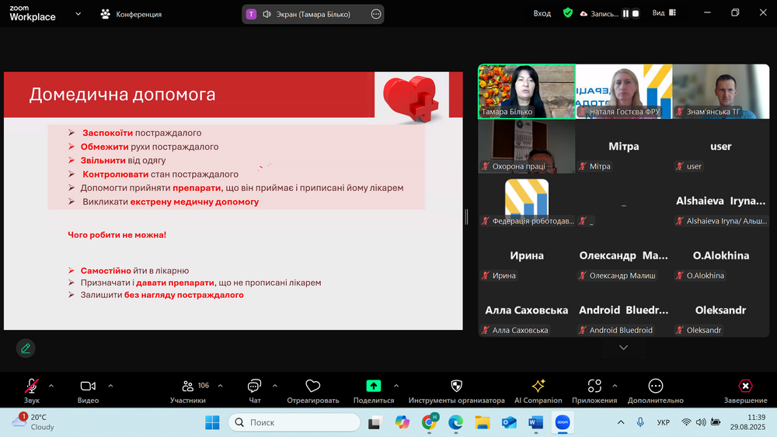Click the Отреагировать heart reaction icon

point(313,387)
